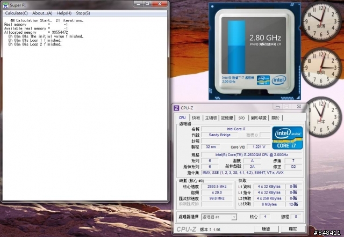Click the CPU-Z purple Z title icon
344x237 pixels.
[x=176, y=108]
